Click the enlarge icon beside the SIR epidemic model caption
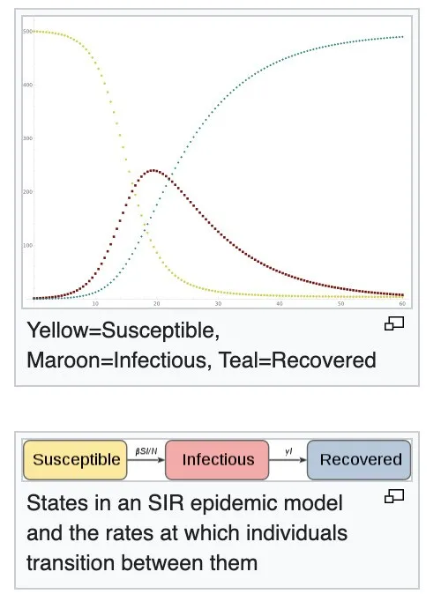The width and height of the screenshot is (441, 594). tap(394, 496)
